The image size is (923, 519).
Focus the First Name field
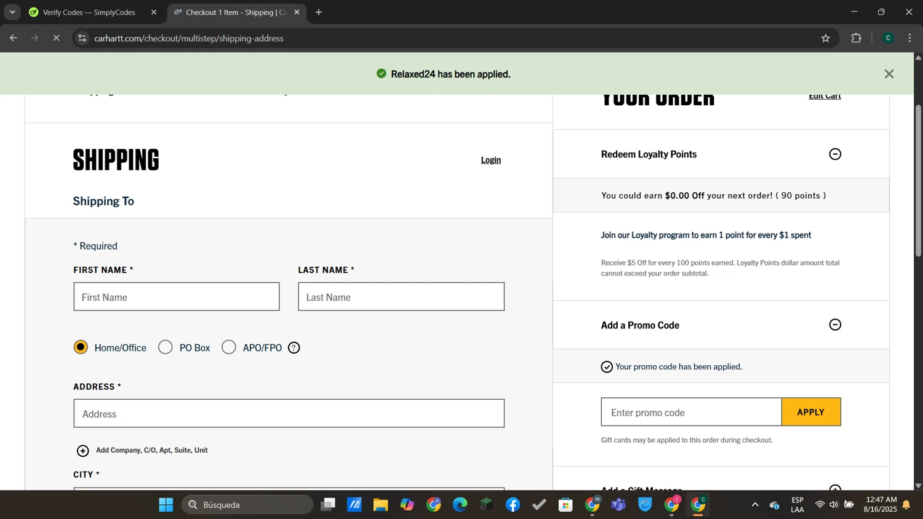[177, 297]
